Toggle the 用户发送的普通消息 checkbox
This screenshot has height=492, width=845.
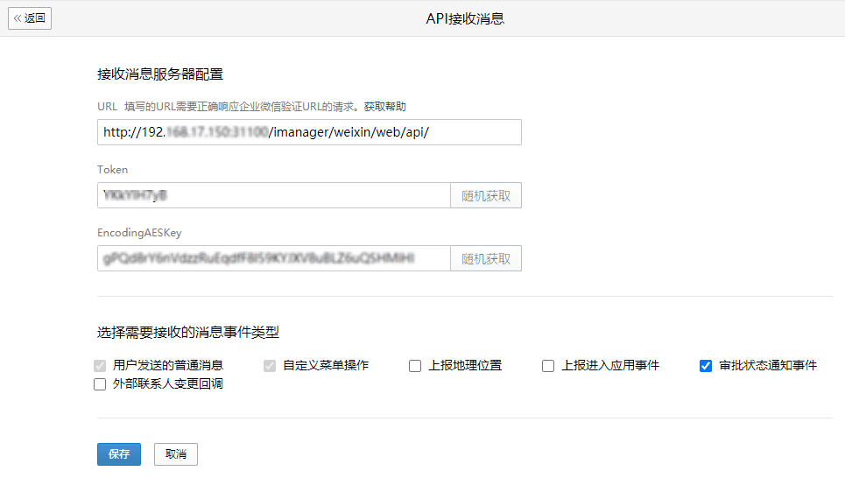point(100,366)
